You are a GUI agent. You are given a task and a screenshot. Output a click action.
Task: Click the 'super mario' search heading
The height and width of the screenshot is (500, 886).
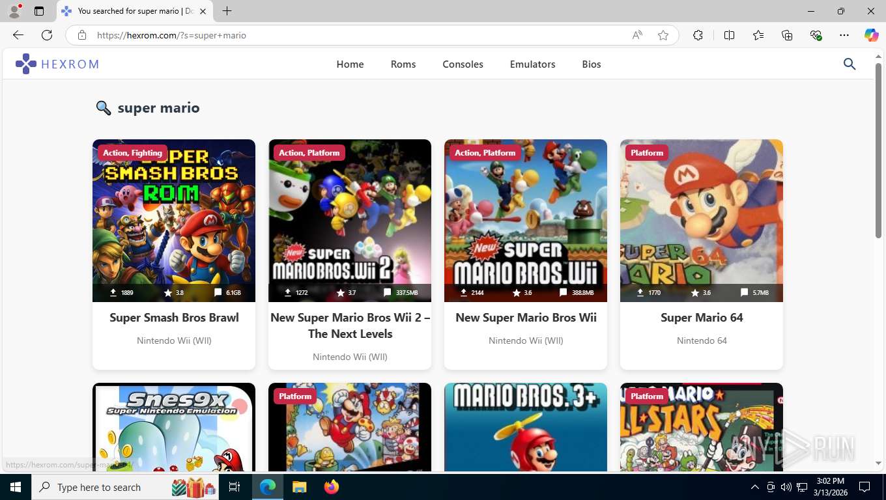click(158, 108)
